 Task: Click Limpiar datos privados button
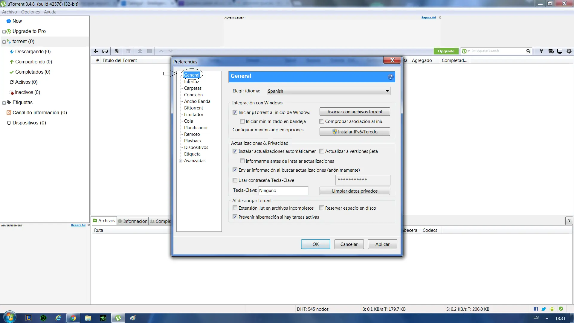pyautogui.click(x=355, y=191)
